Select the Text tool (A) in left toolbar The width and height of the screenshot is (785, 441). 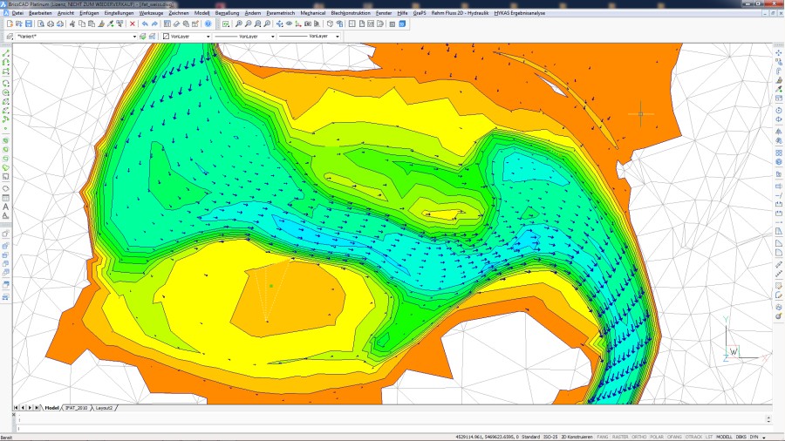6,206
